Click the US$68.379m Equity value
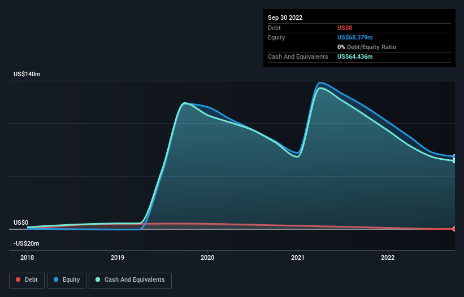 coord(355,37)
